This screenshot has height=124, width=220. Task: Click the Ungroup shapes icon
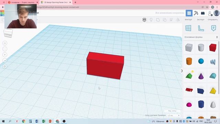pos(165,20)
